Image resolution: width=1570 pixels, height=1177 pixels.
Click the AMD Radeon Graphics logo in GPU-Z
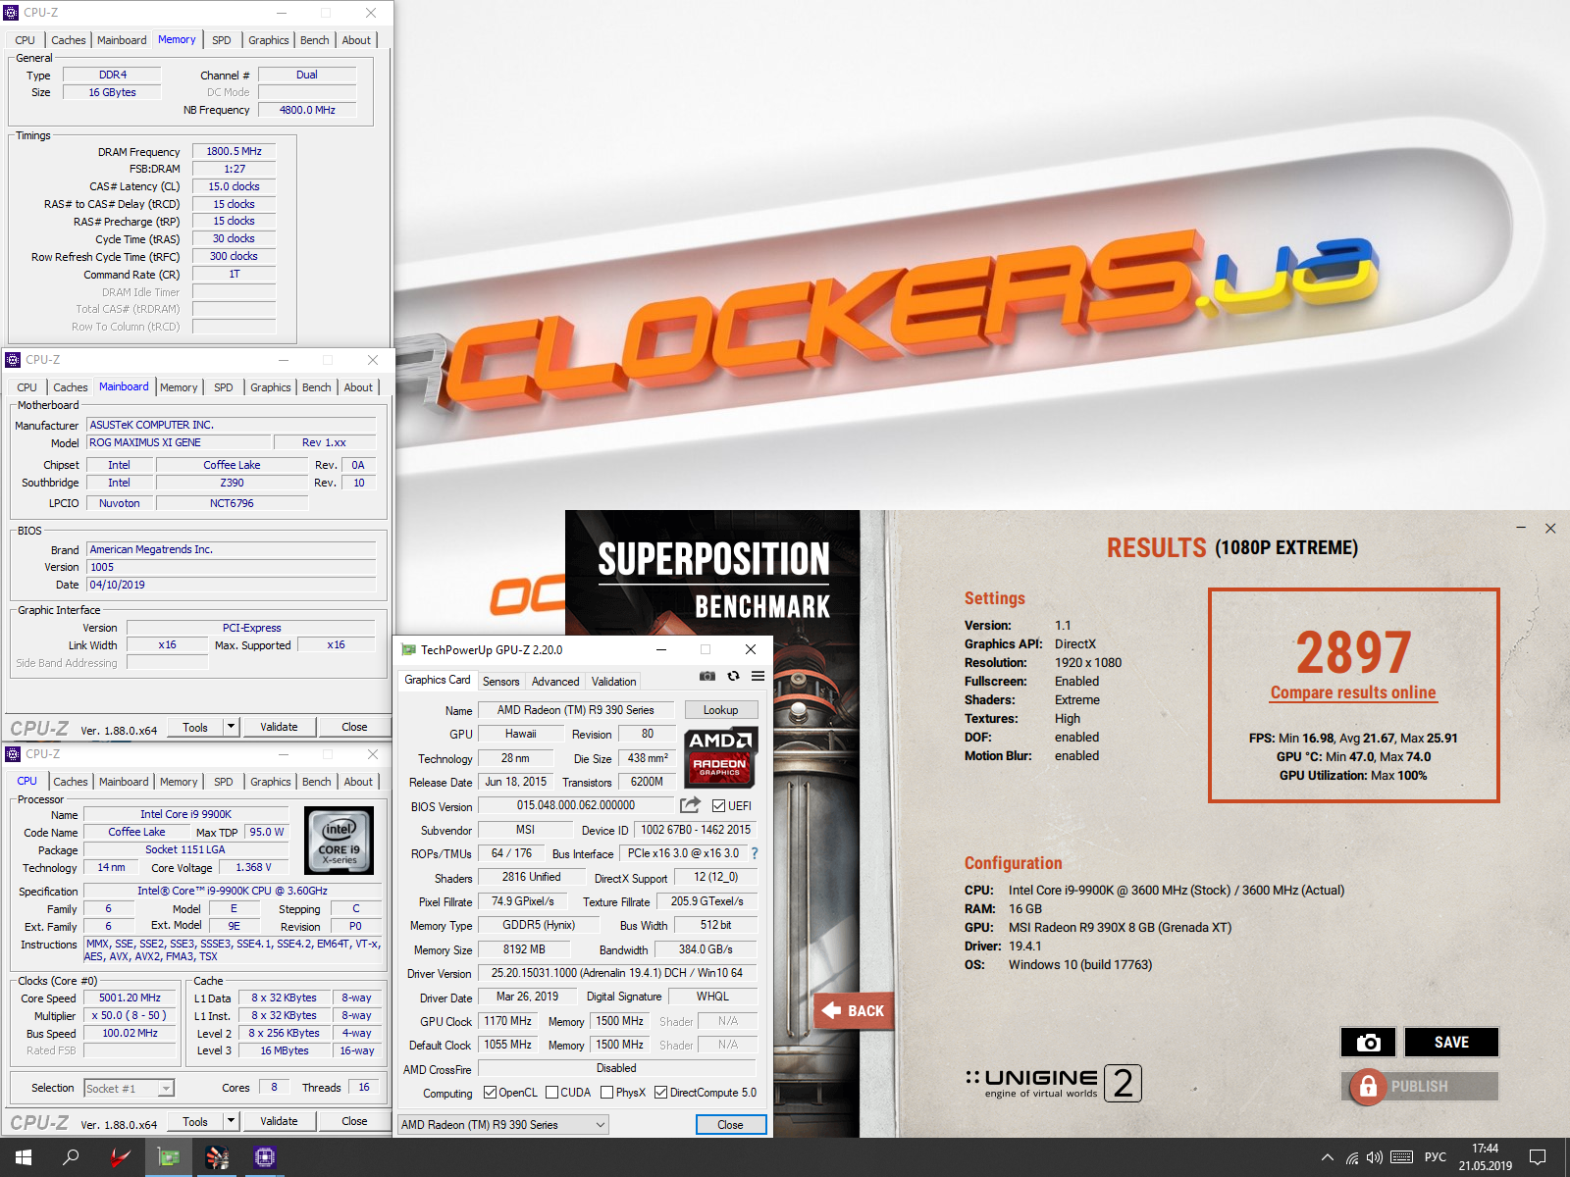[719, 757]
